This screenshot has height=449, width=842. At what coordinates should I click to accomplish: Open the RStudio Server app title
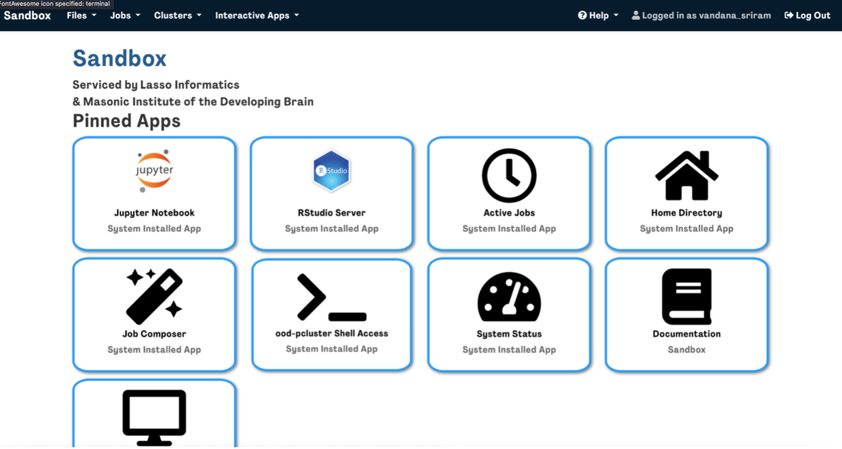coord(332,213)
